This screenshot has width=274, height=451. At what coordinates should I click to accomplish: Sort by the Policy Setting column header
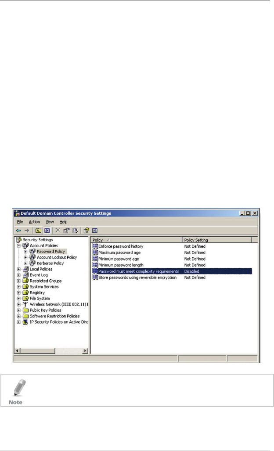pos(217,240)
